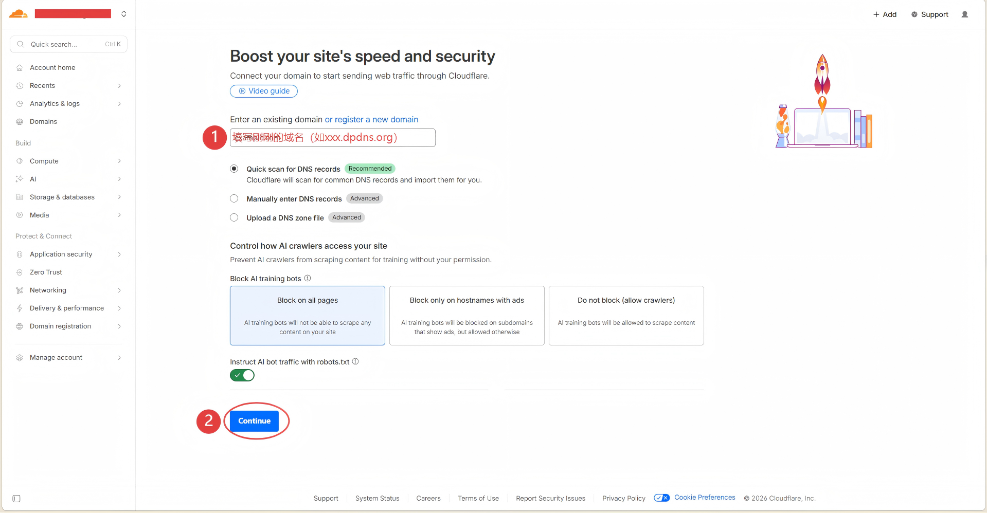This screenshot has width=987, height=513.
Task: Open the Add menu
Action: [x=885, y=14]
